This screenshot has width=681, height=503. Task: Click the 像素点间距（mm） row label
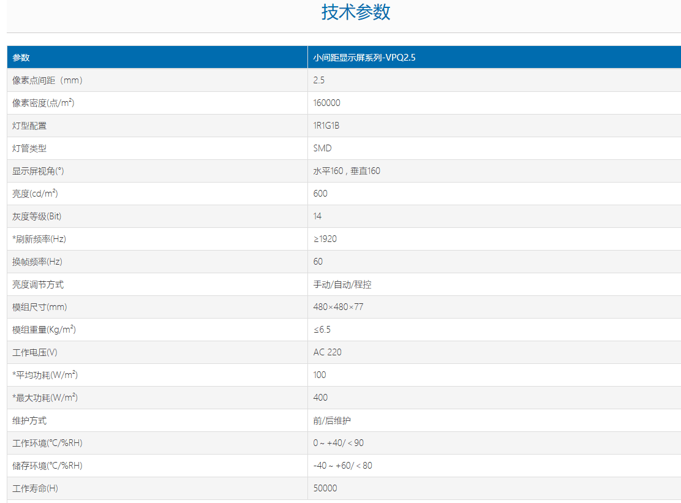coord(48,80)
